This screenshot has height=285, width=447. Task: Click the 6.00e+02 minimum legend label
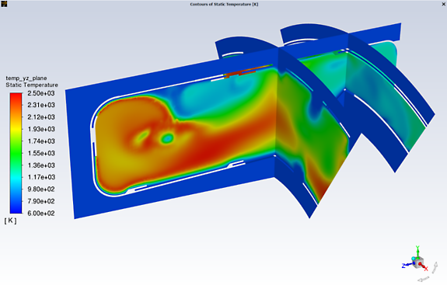pyautogui.click(x=41, y=214)
